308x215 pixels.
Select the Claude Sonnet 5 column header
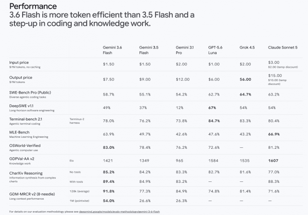tap(282, 48)
